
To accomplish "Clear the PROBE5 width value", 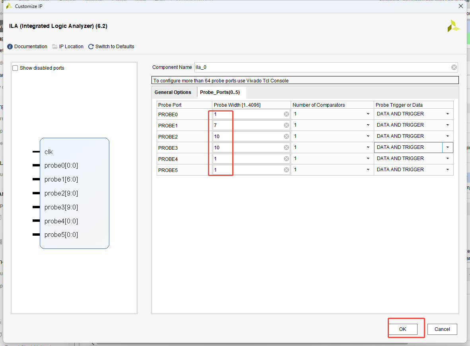I will click(286, 170).
